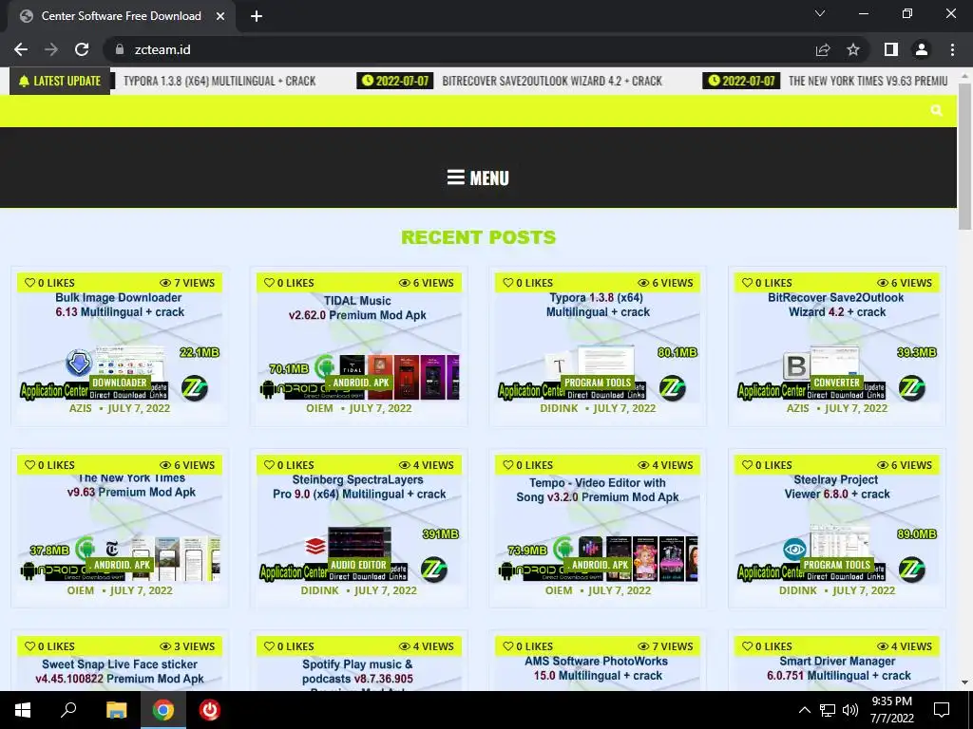
Task: Open Chrome side panel
Action: tap(891, 49)
